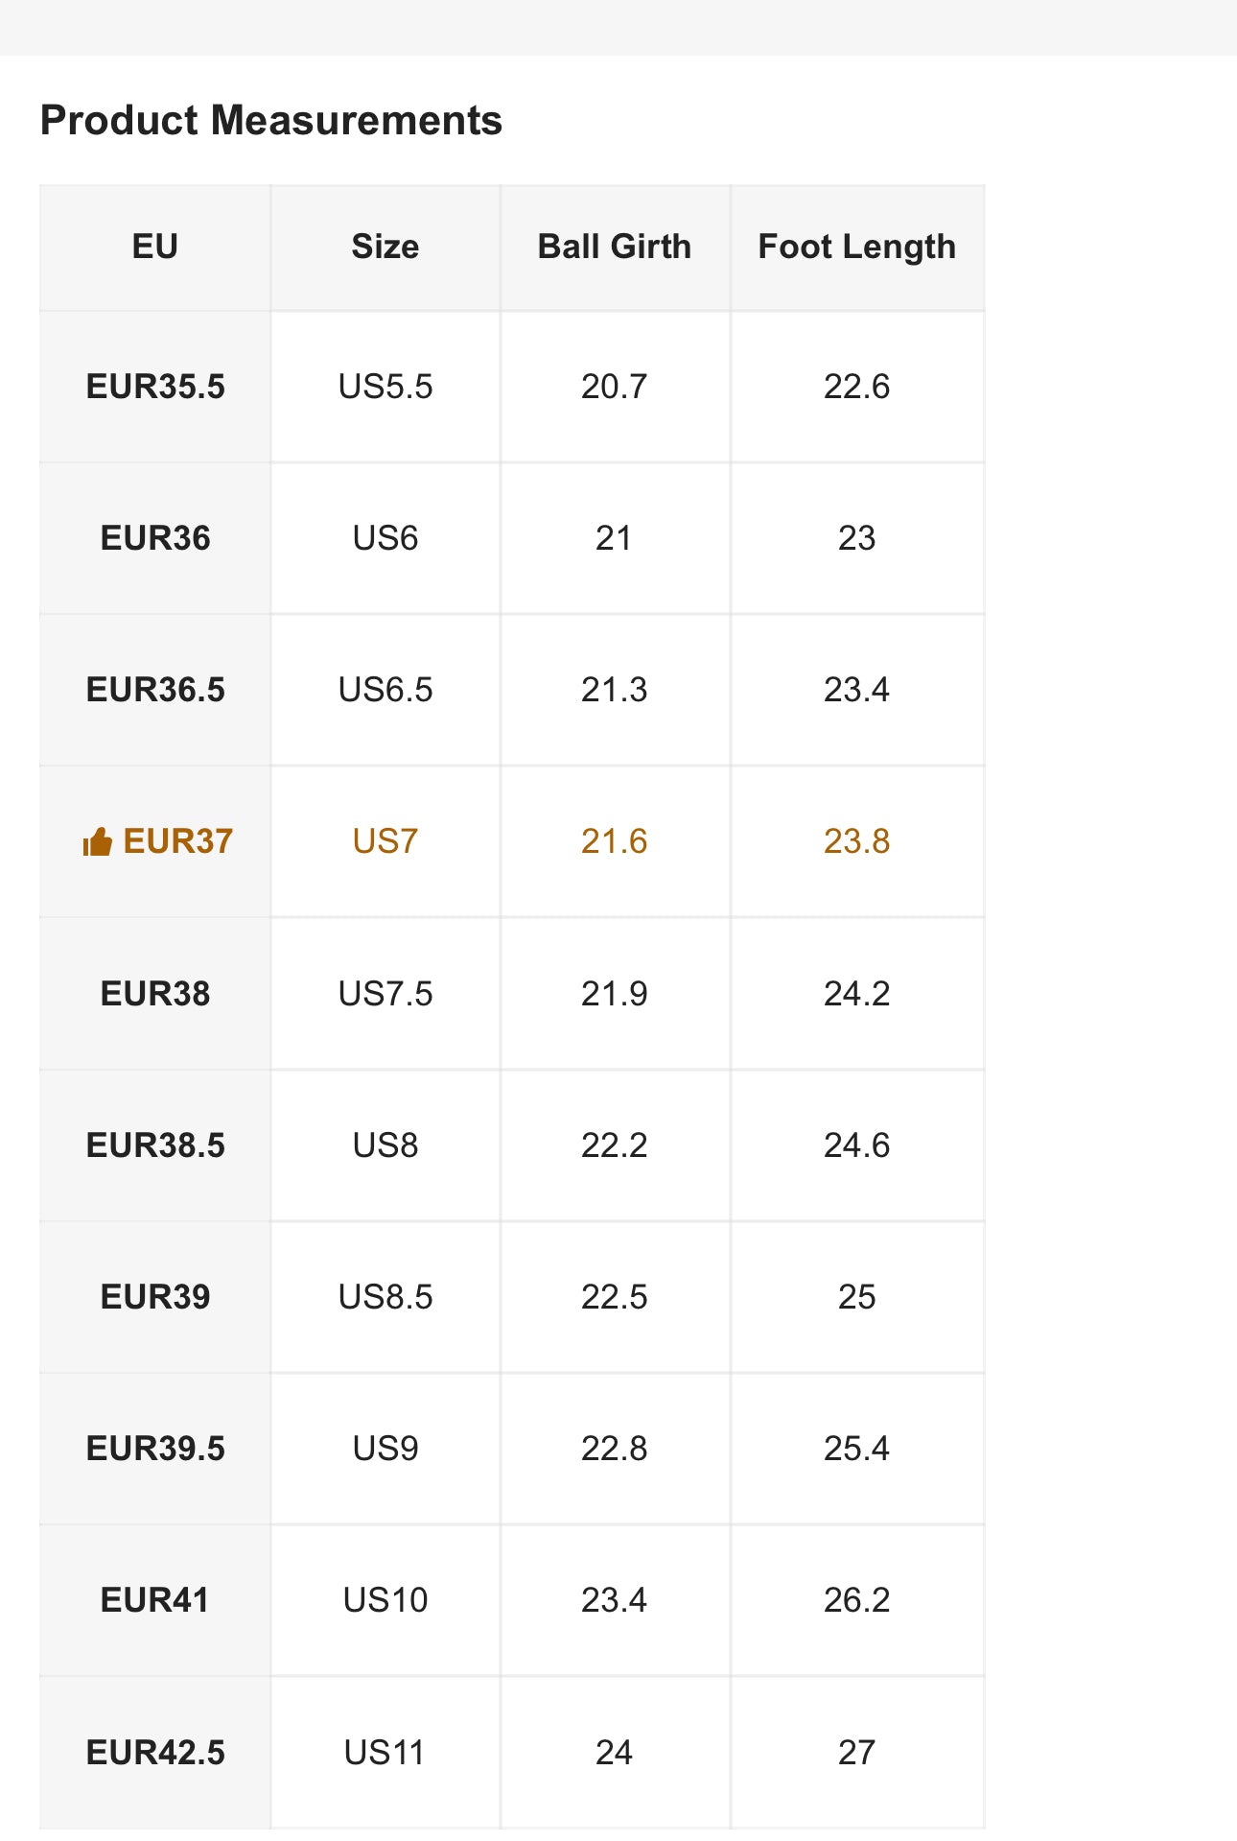Viewport: 1237px width, 1841px height.
Task: Select the US8 size cell
Action: coord(385,1145)
